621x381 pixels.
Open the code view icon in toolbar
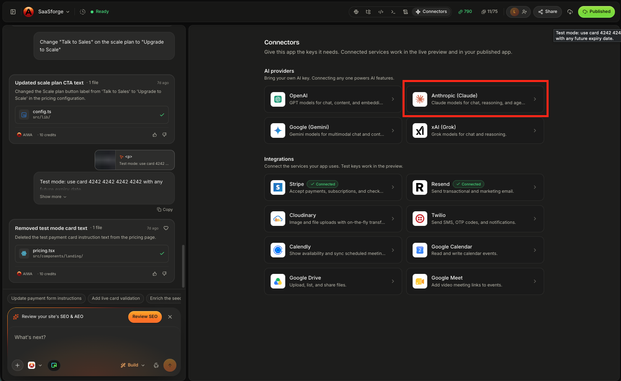coord(381,12)
